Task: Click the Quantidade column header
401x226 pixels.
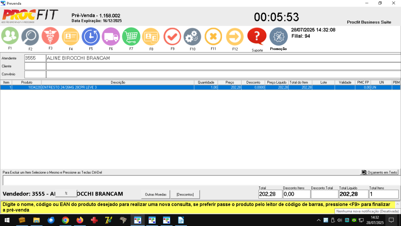Action: click(206, 83)
